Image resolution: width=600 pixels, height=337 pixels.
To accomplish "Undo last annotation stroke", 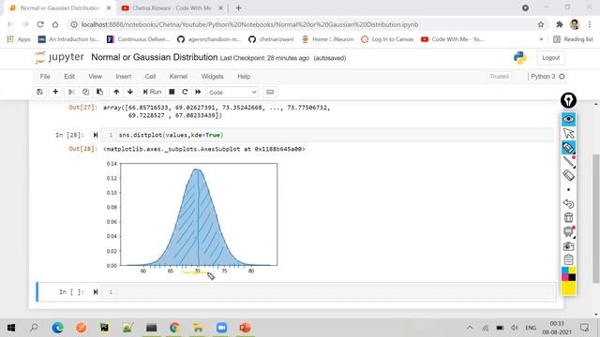I will click(569, 203).
